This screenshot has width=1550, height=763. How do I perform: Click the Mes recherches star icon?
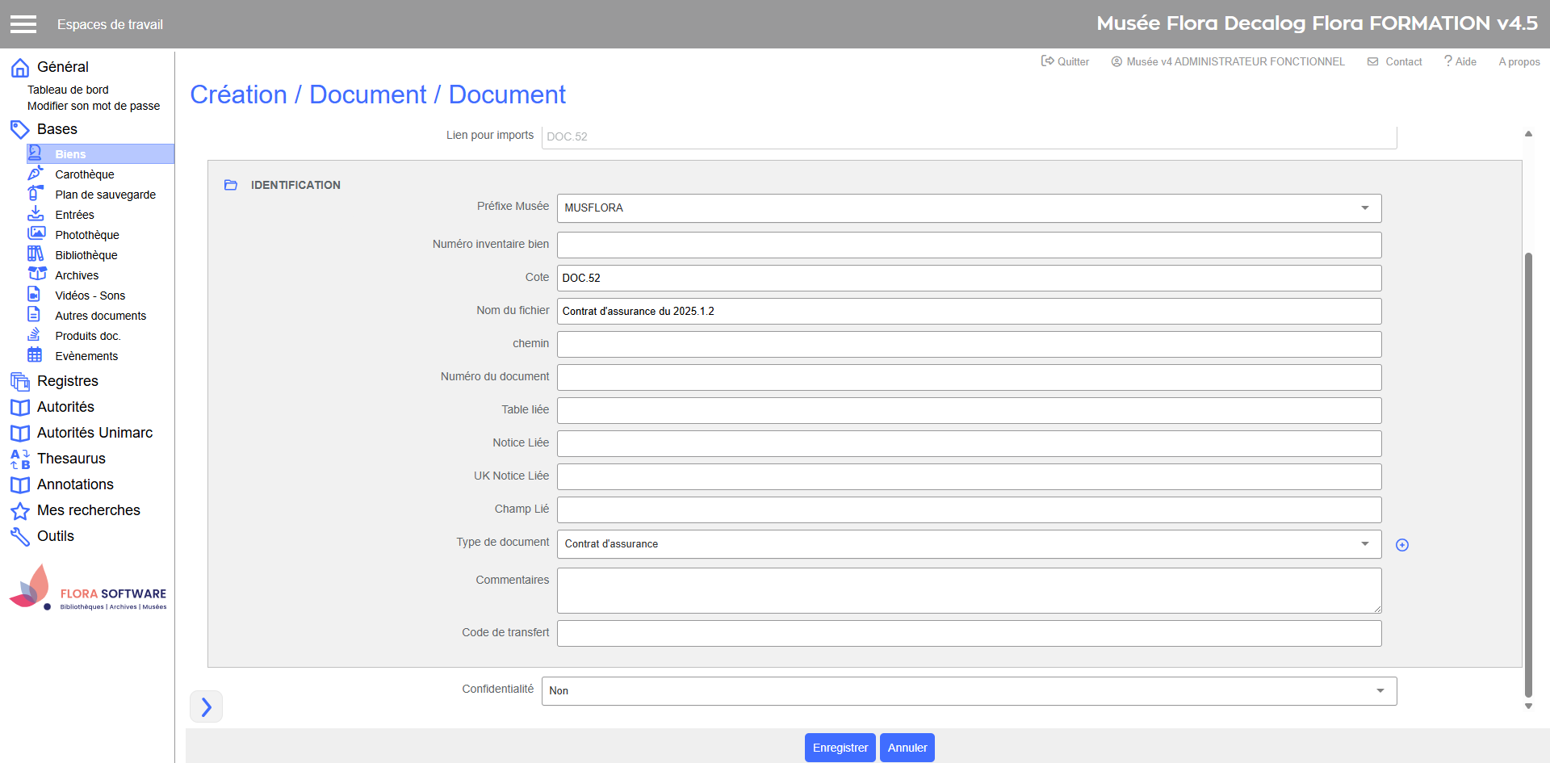pyautogui.click(x=20, y=511)
